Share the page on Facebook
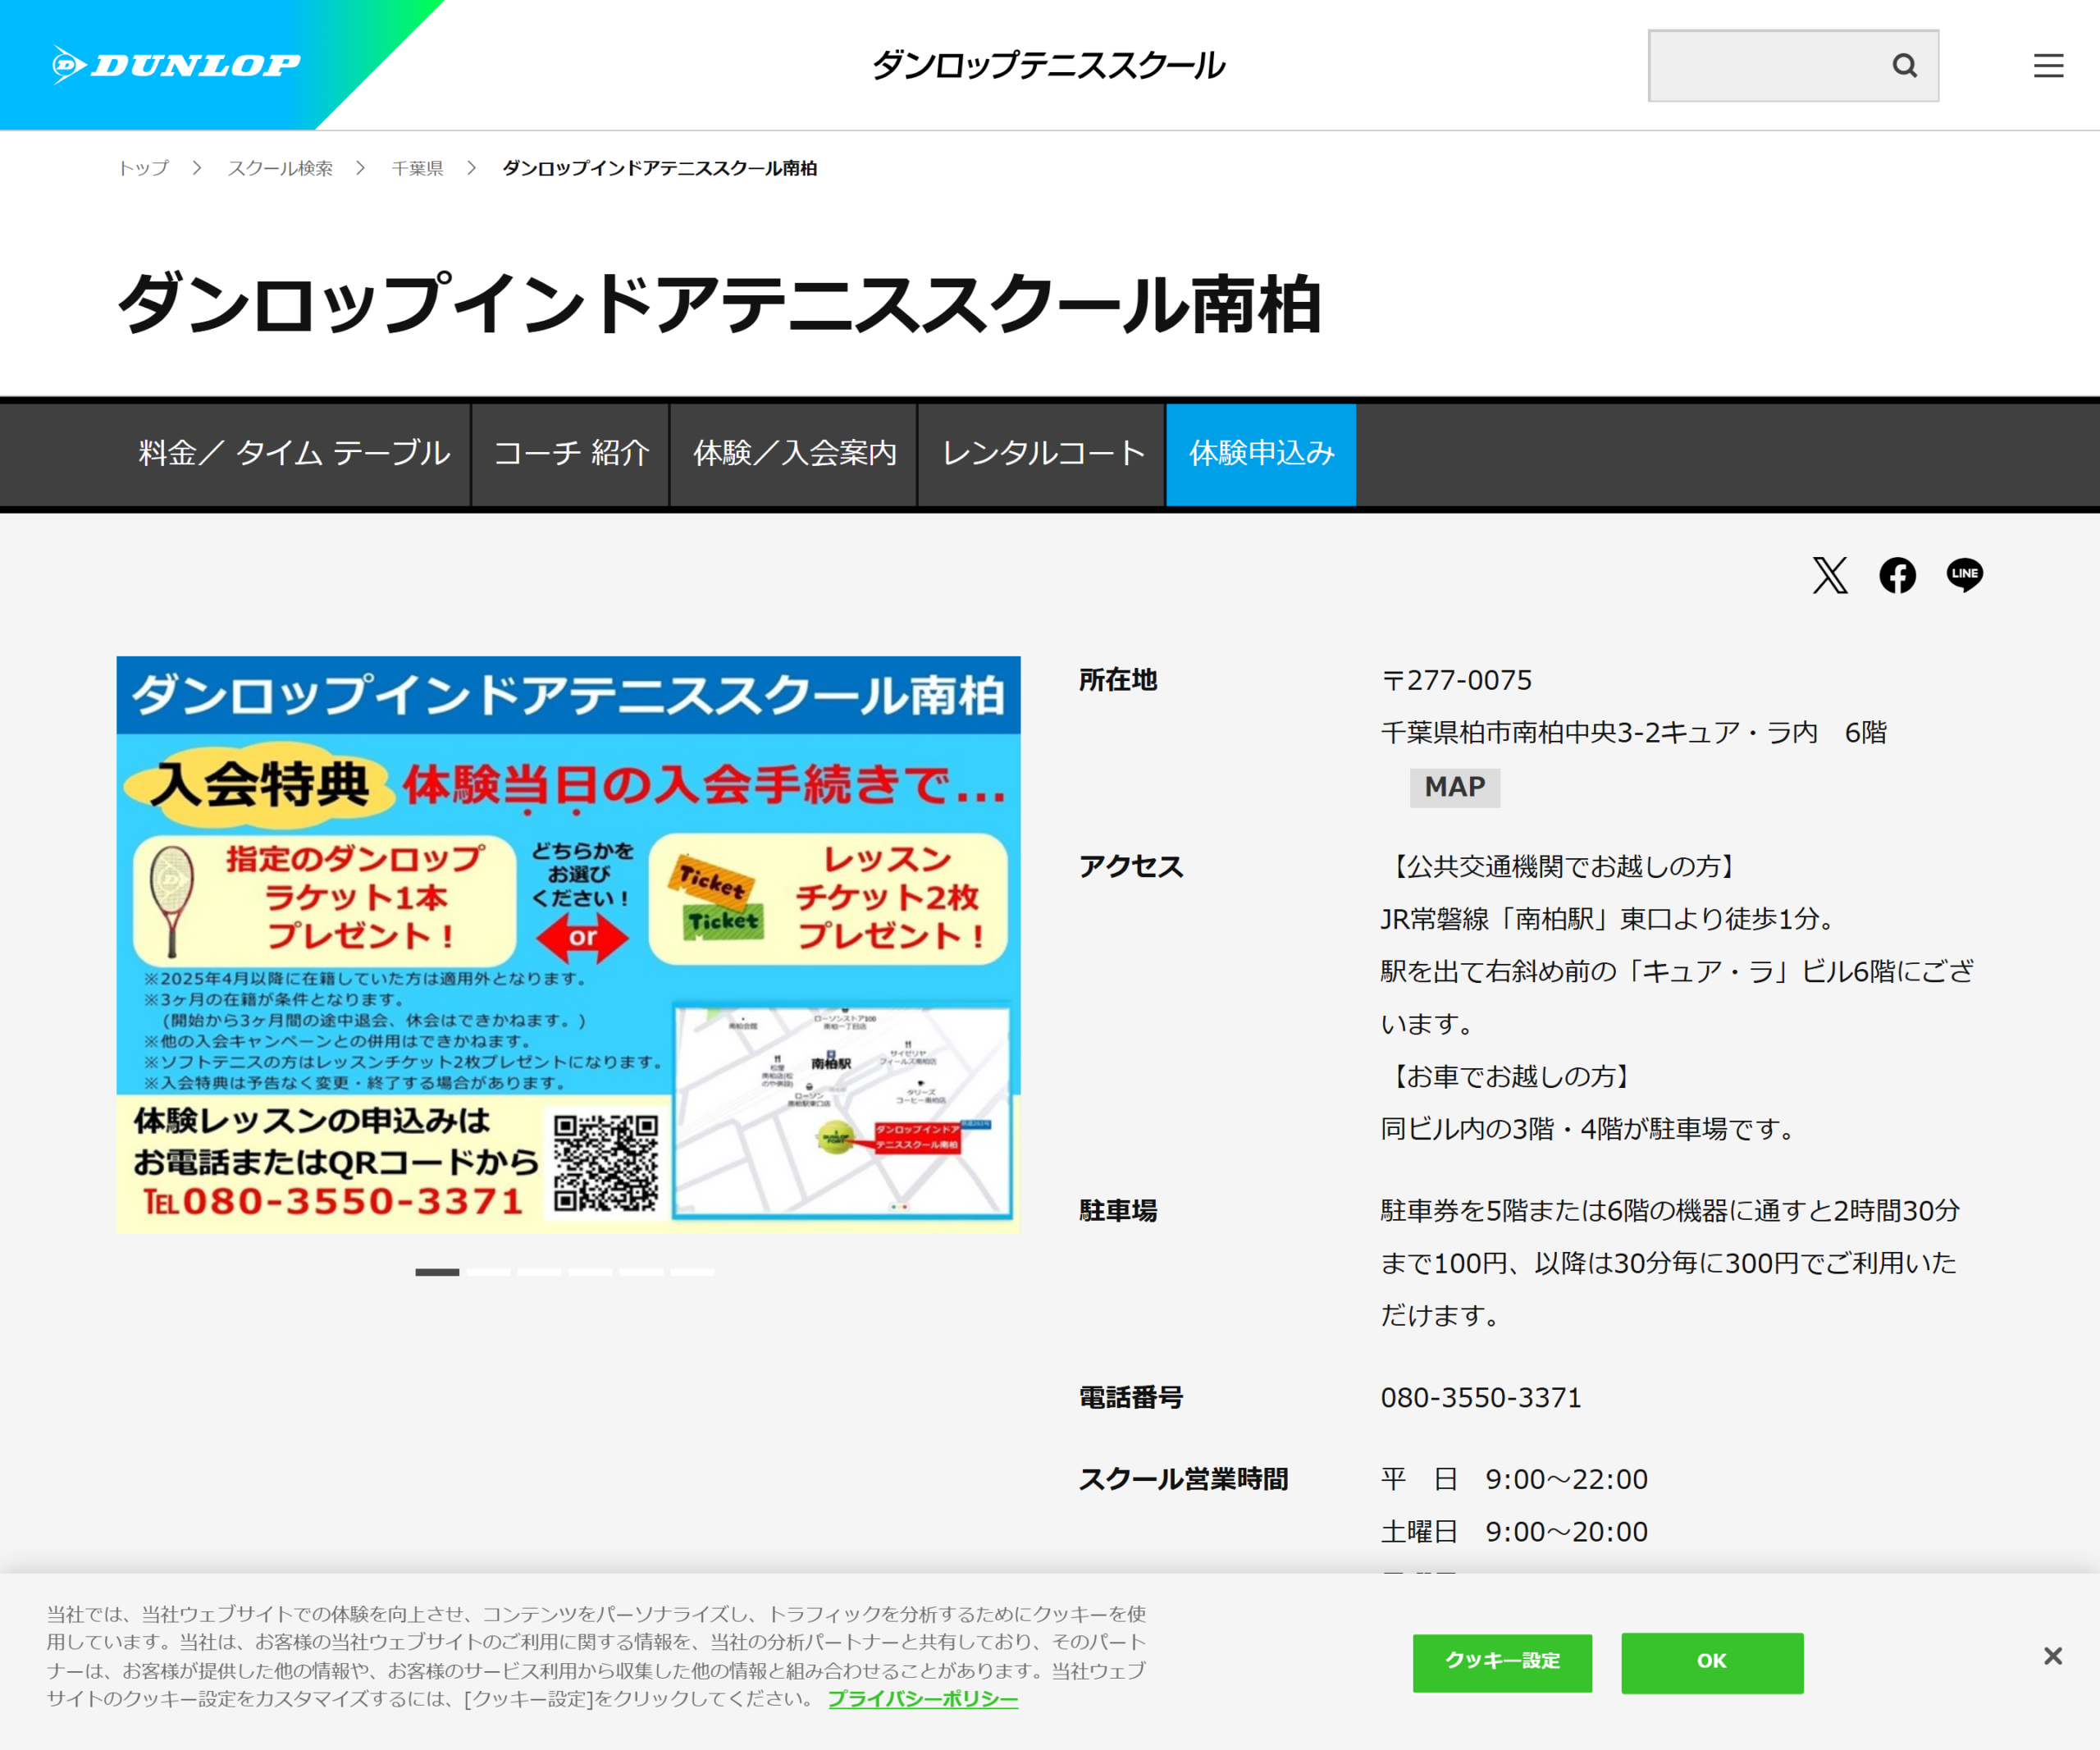 click(x=1897, y=575)
